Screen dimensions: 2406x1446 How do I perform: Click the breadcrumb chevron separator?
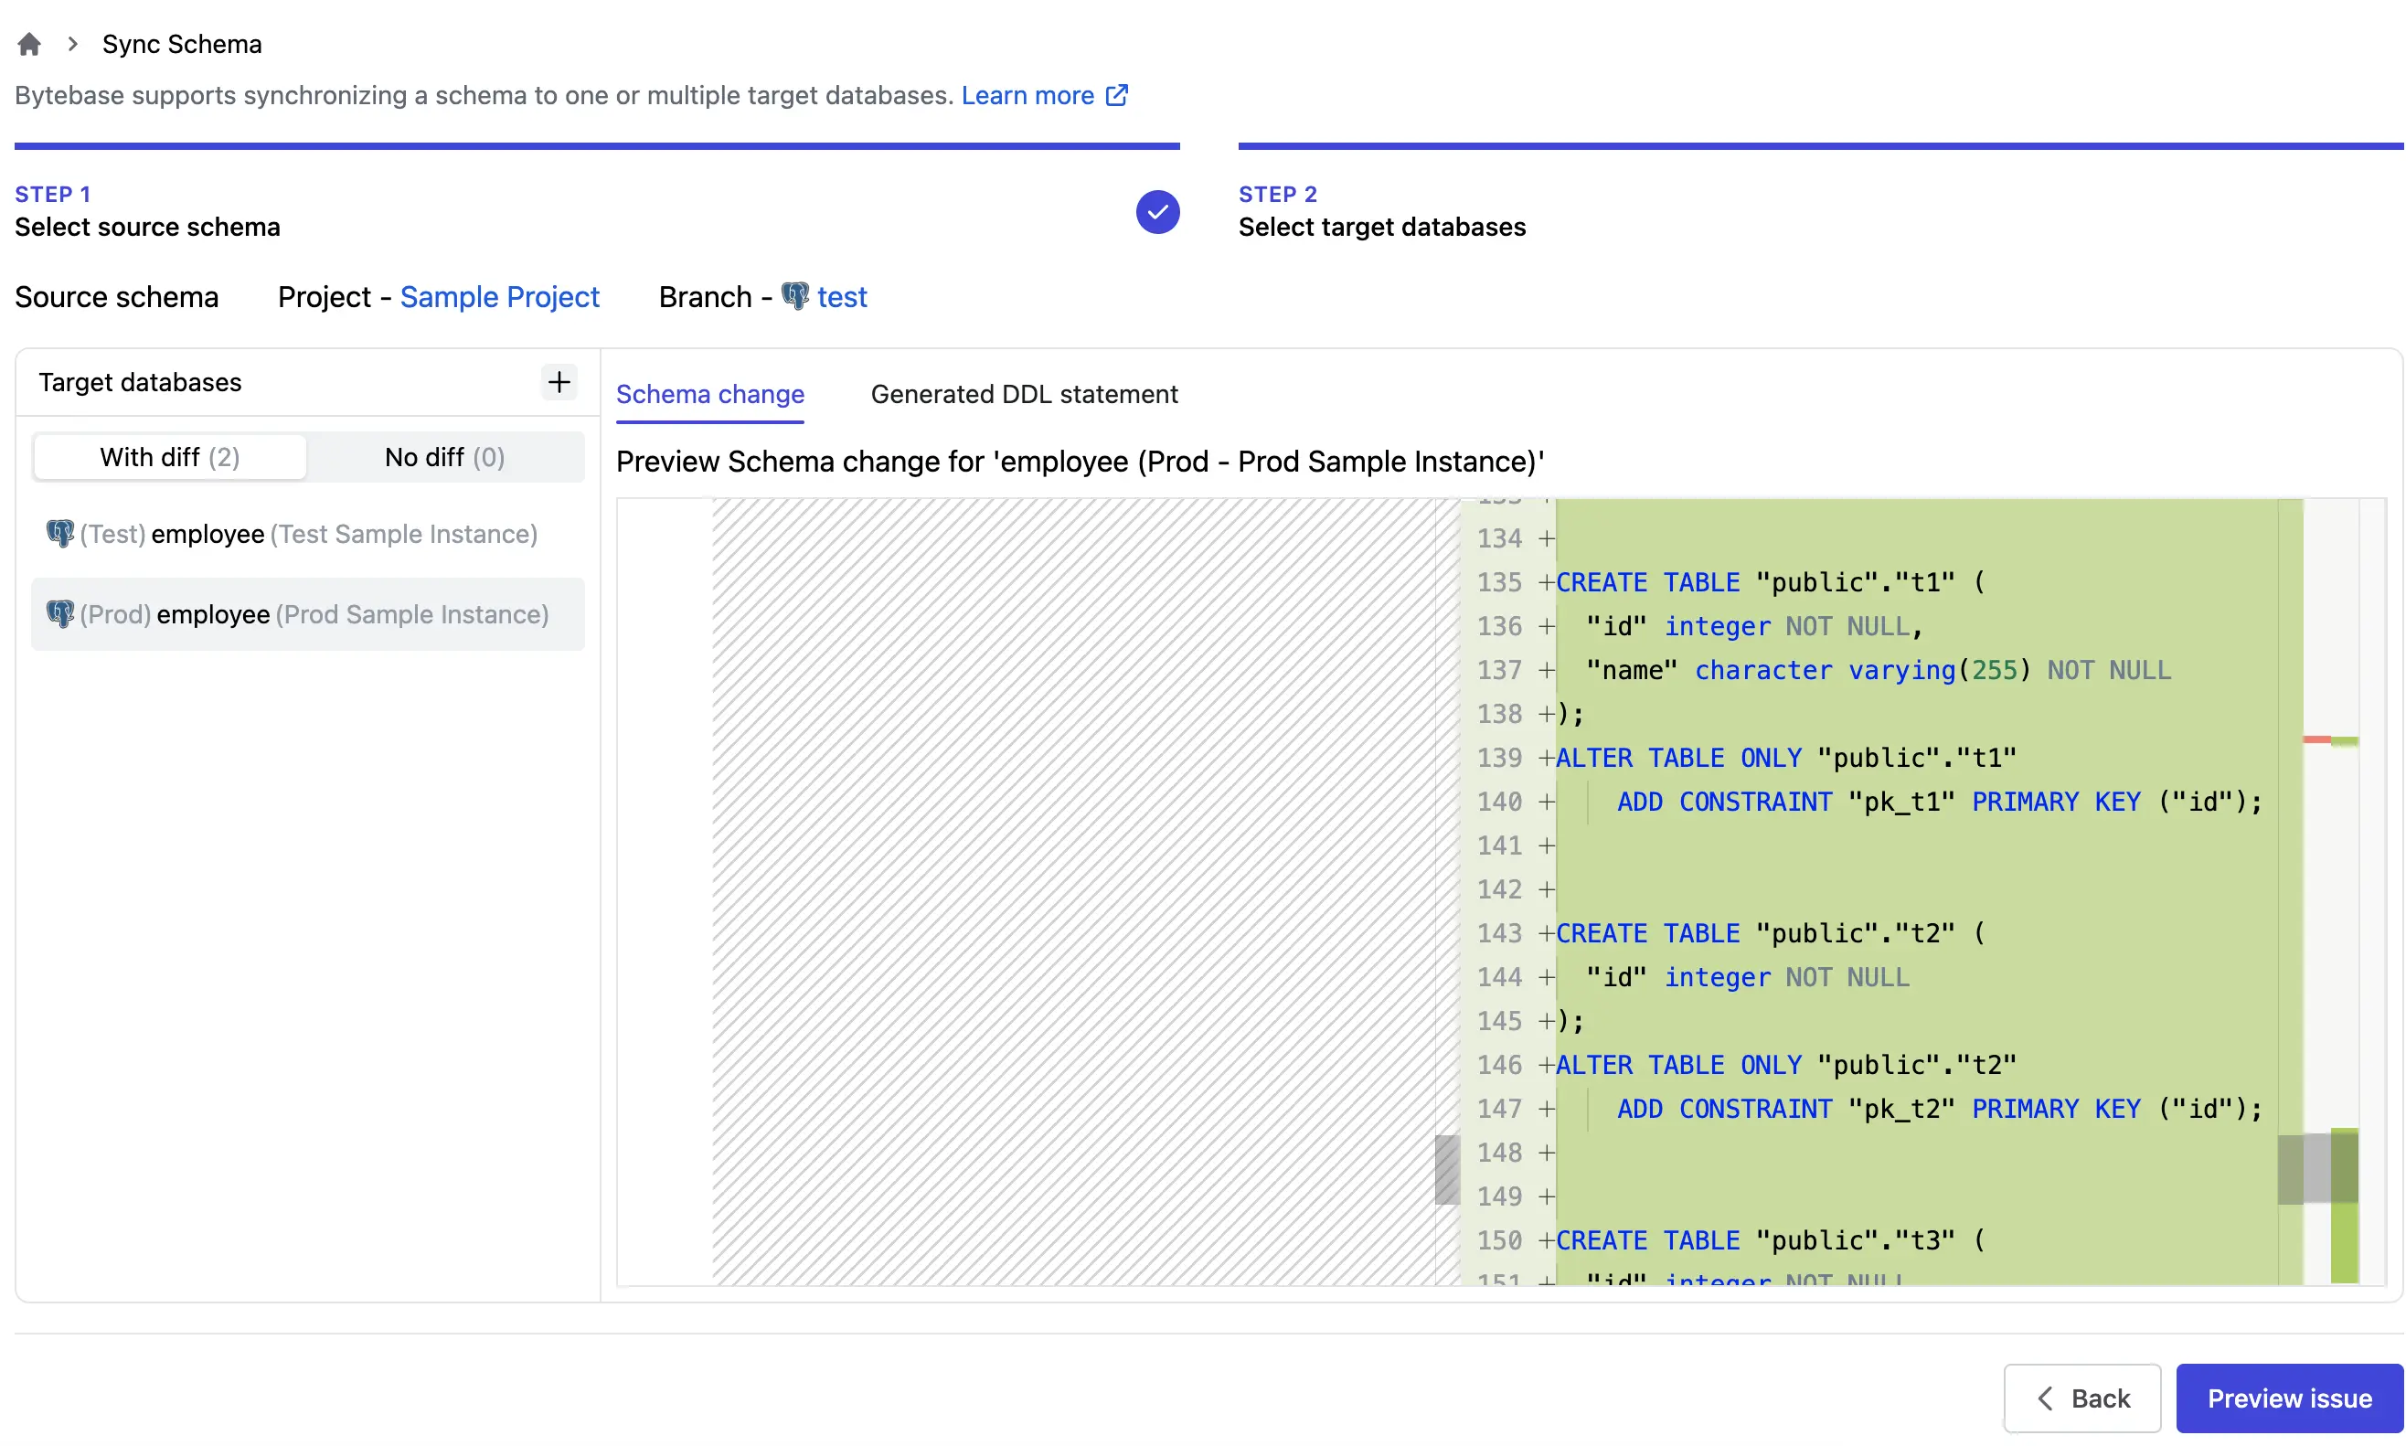click(x=72, y=44)
